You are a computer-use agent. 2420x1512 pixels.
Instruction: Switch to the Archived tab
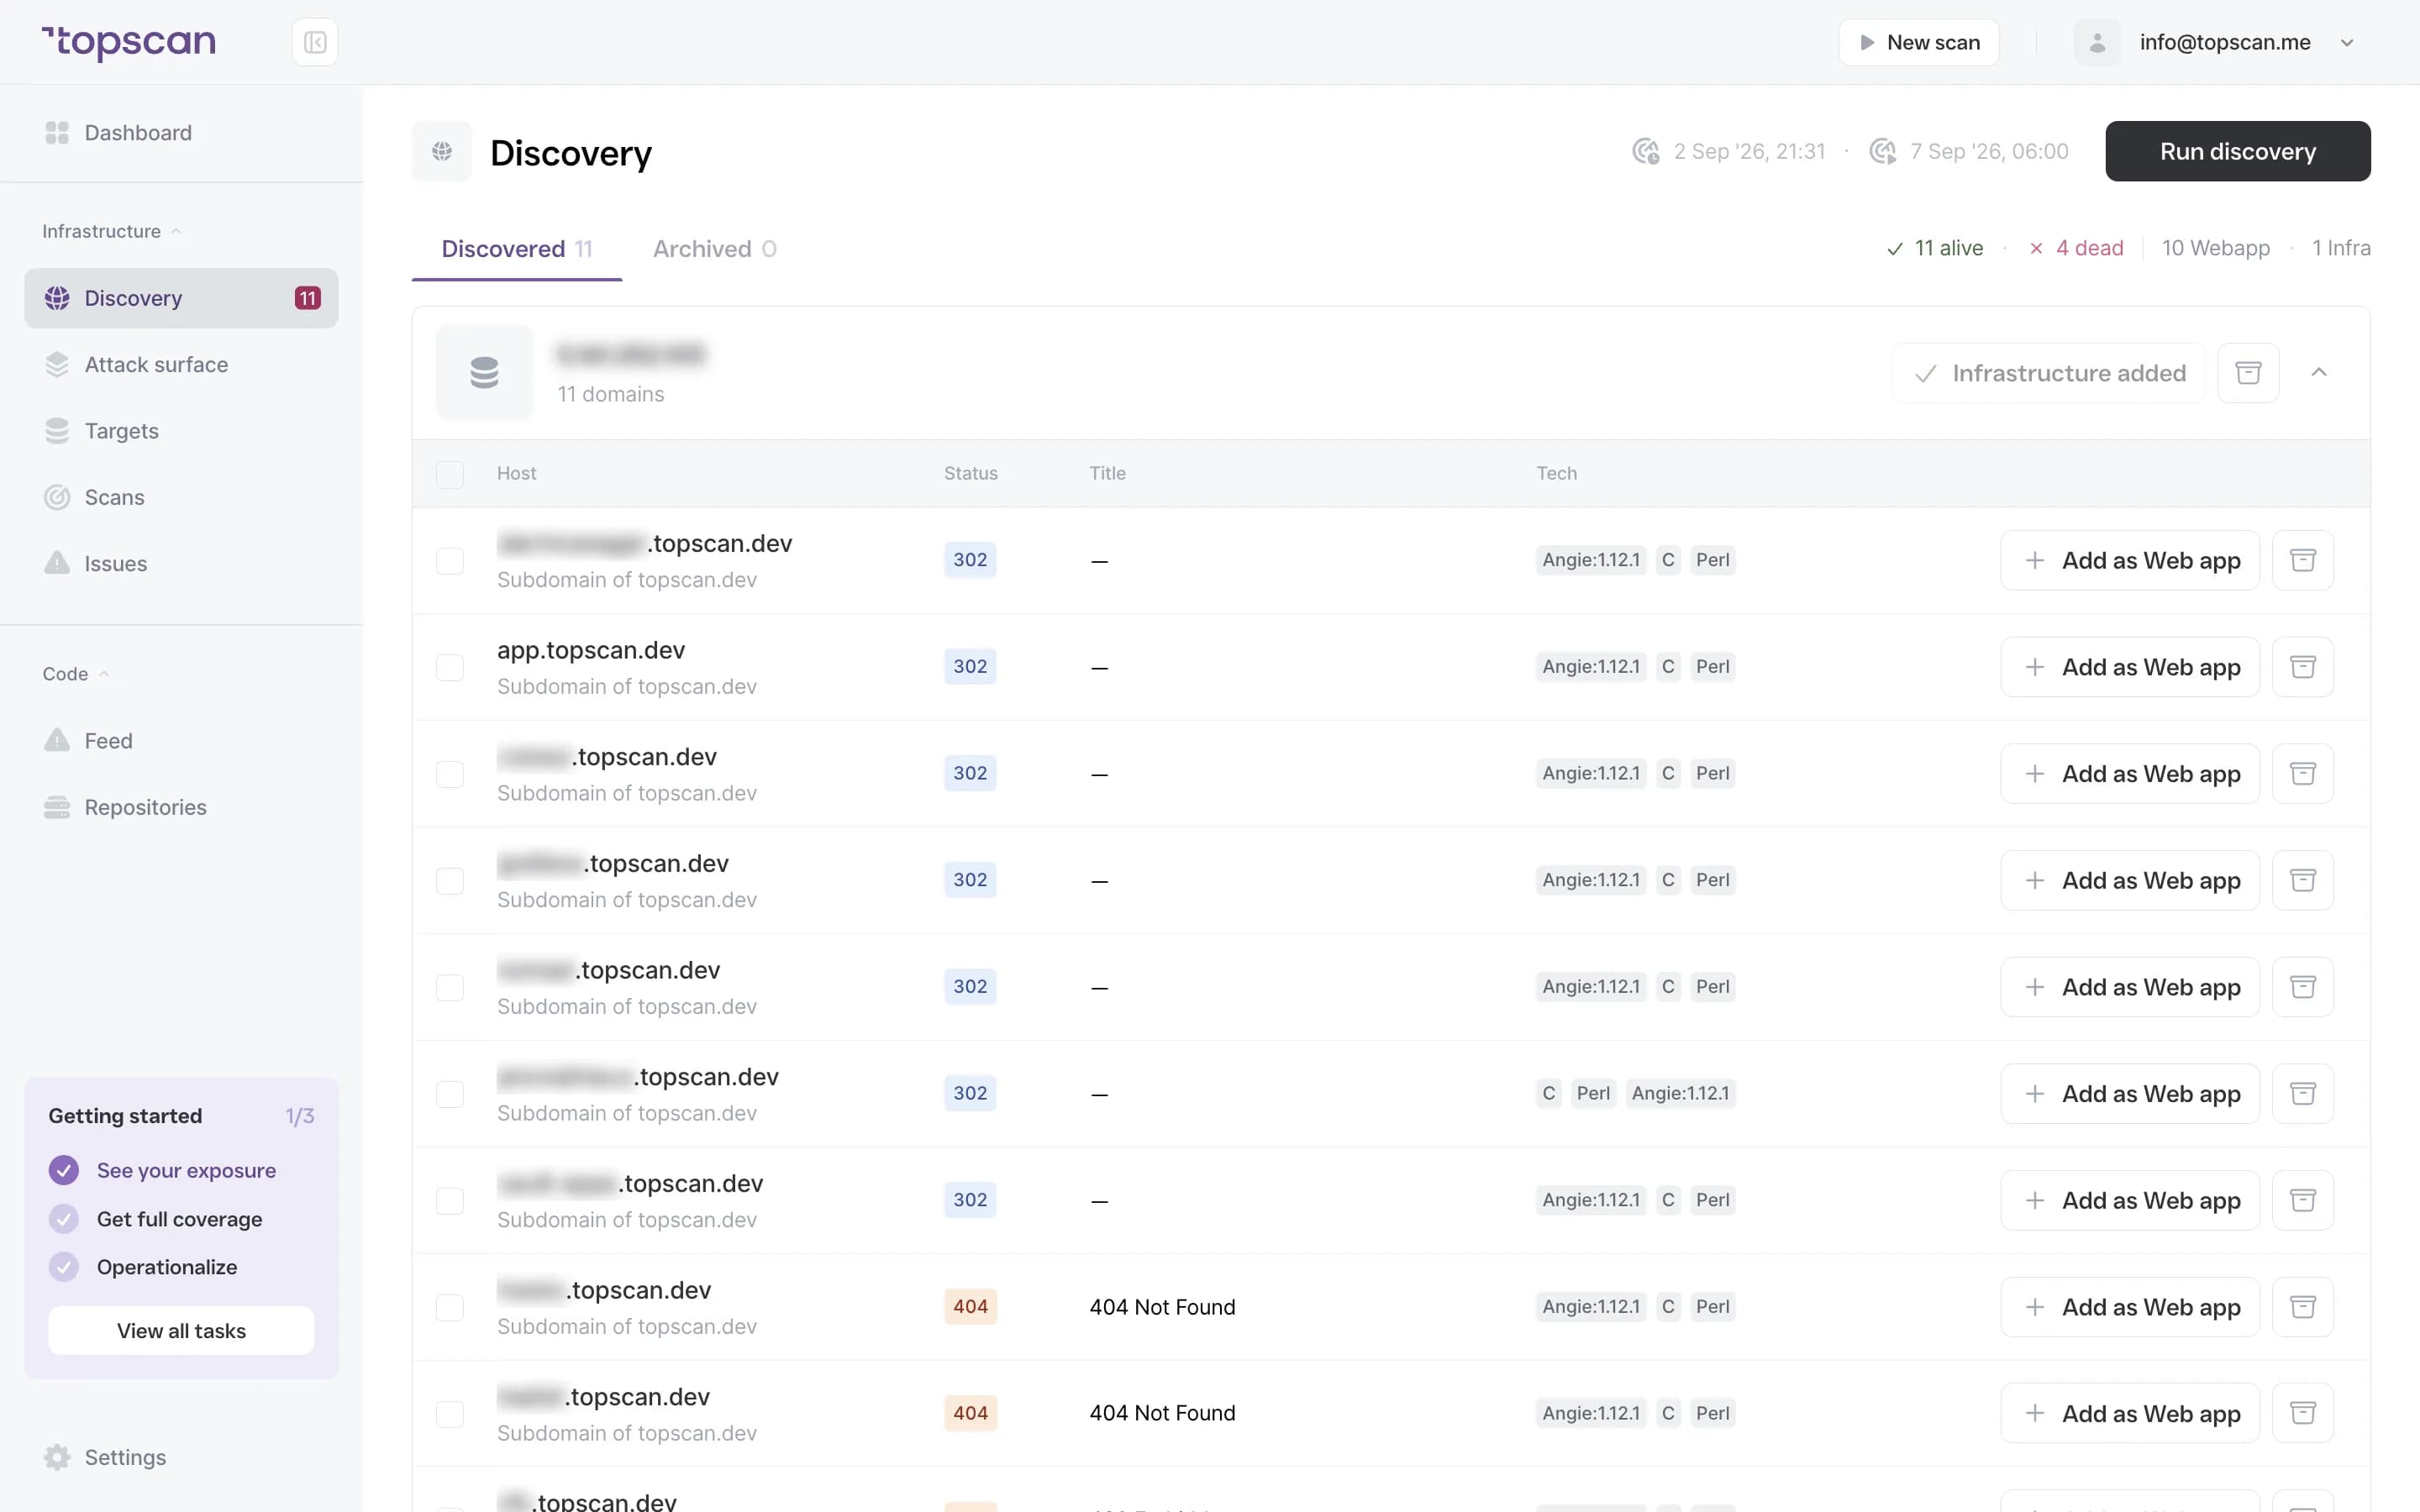click(714, 249)
